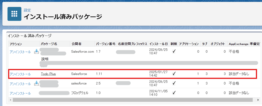Open the Todo Plus package link
The image size is (262, 106).
tap(48, 74)
